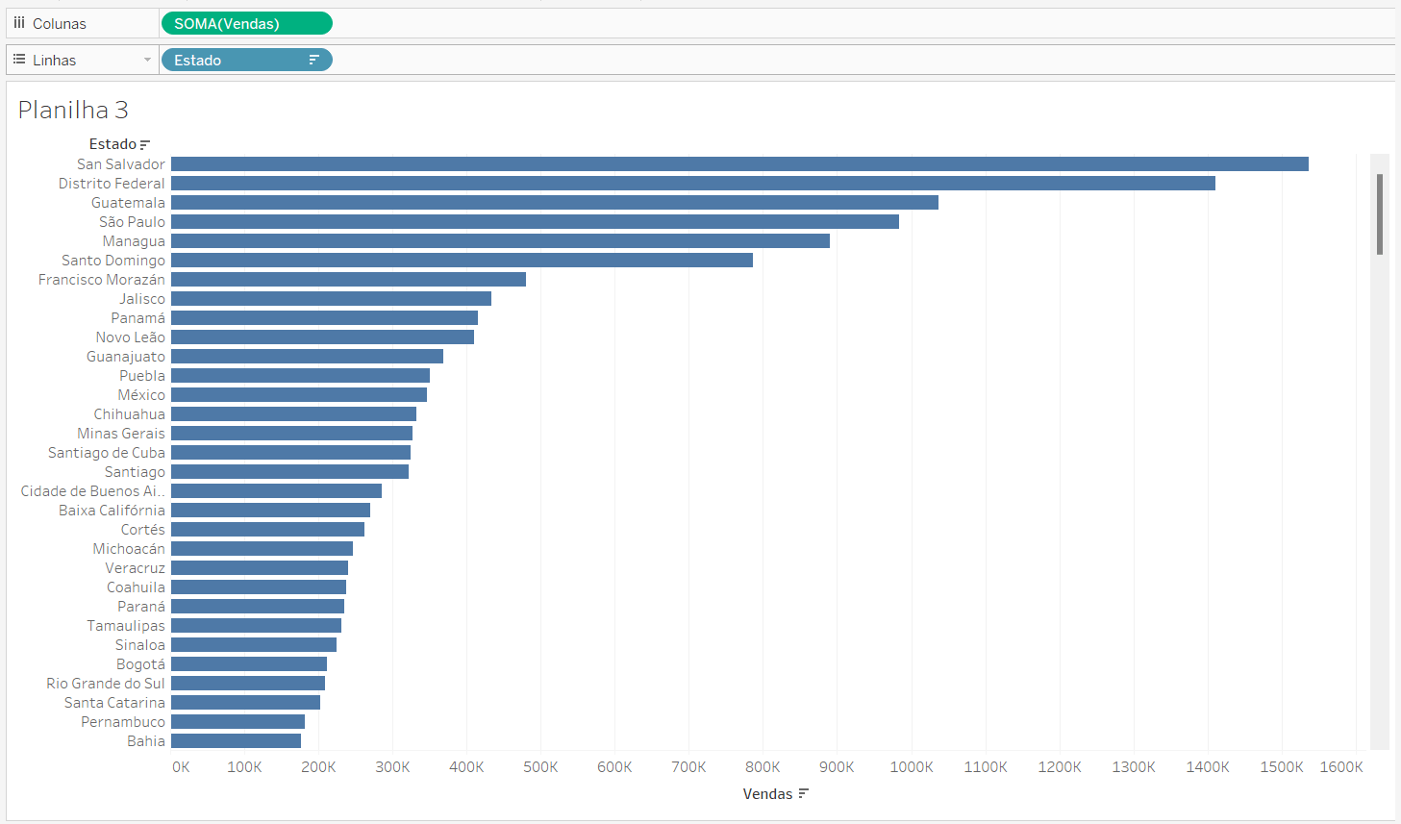Click the Managua row label
The height and width of the screenshot is (824, 1401).
[x=134, y=241]
